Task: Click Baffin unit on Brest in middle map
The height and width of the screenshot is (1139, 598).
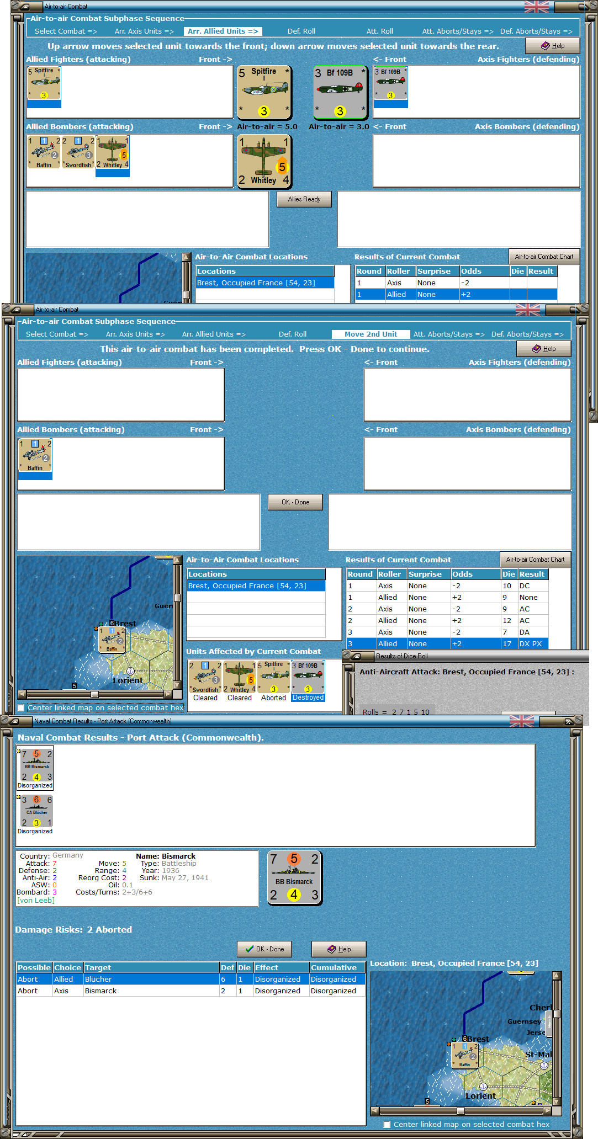Action: coord(112,639)
